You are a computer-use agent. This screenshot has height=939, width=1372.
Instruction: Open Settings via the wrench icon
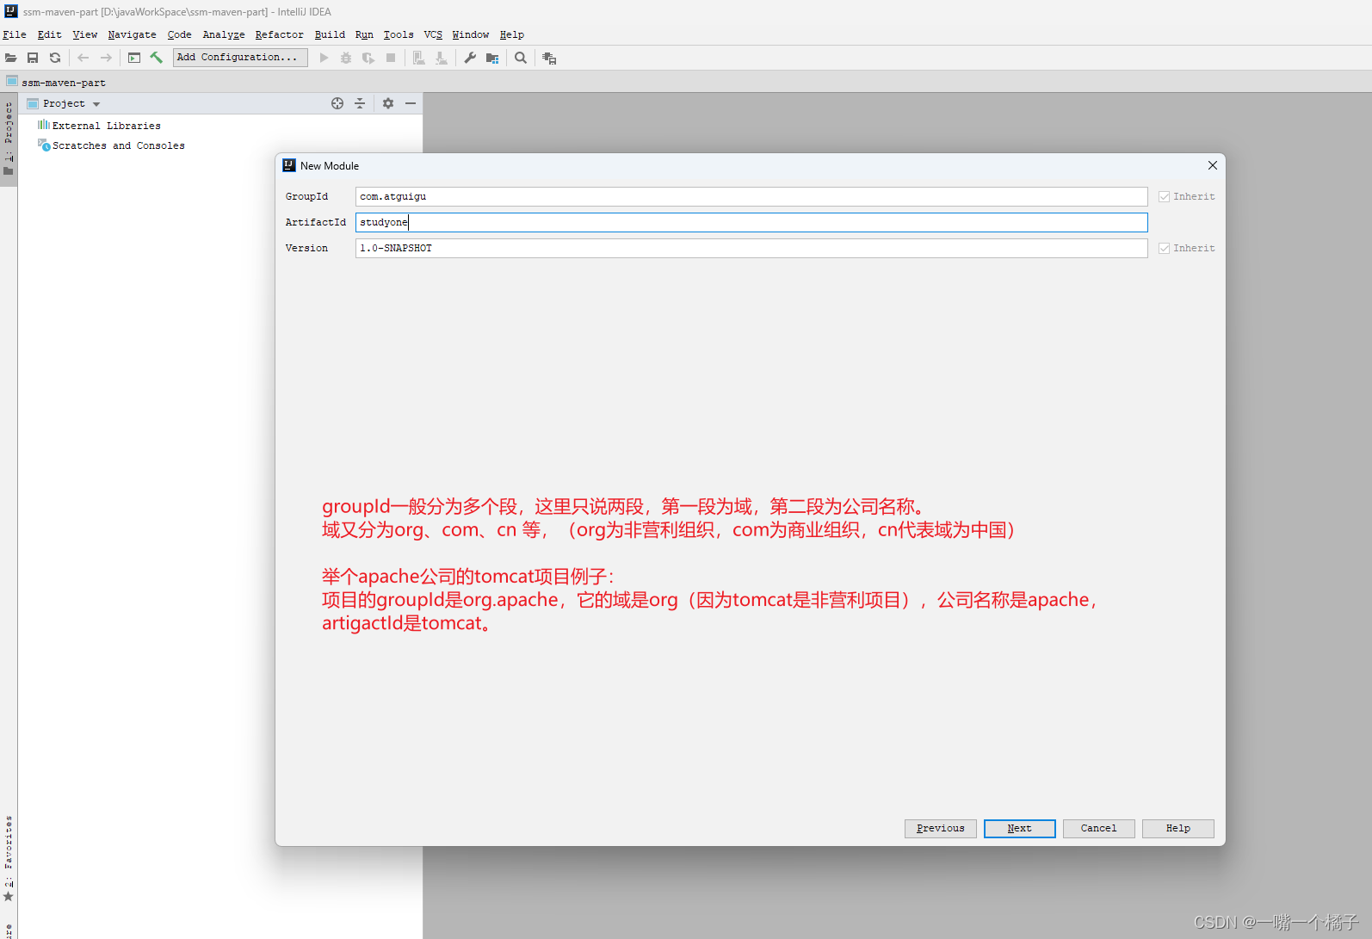pos(470,58)
